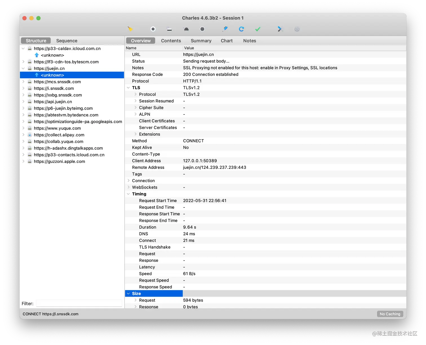Collapse the Size section
The width and height of the screenshot is (426, 345).
(x=128, y=293)
